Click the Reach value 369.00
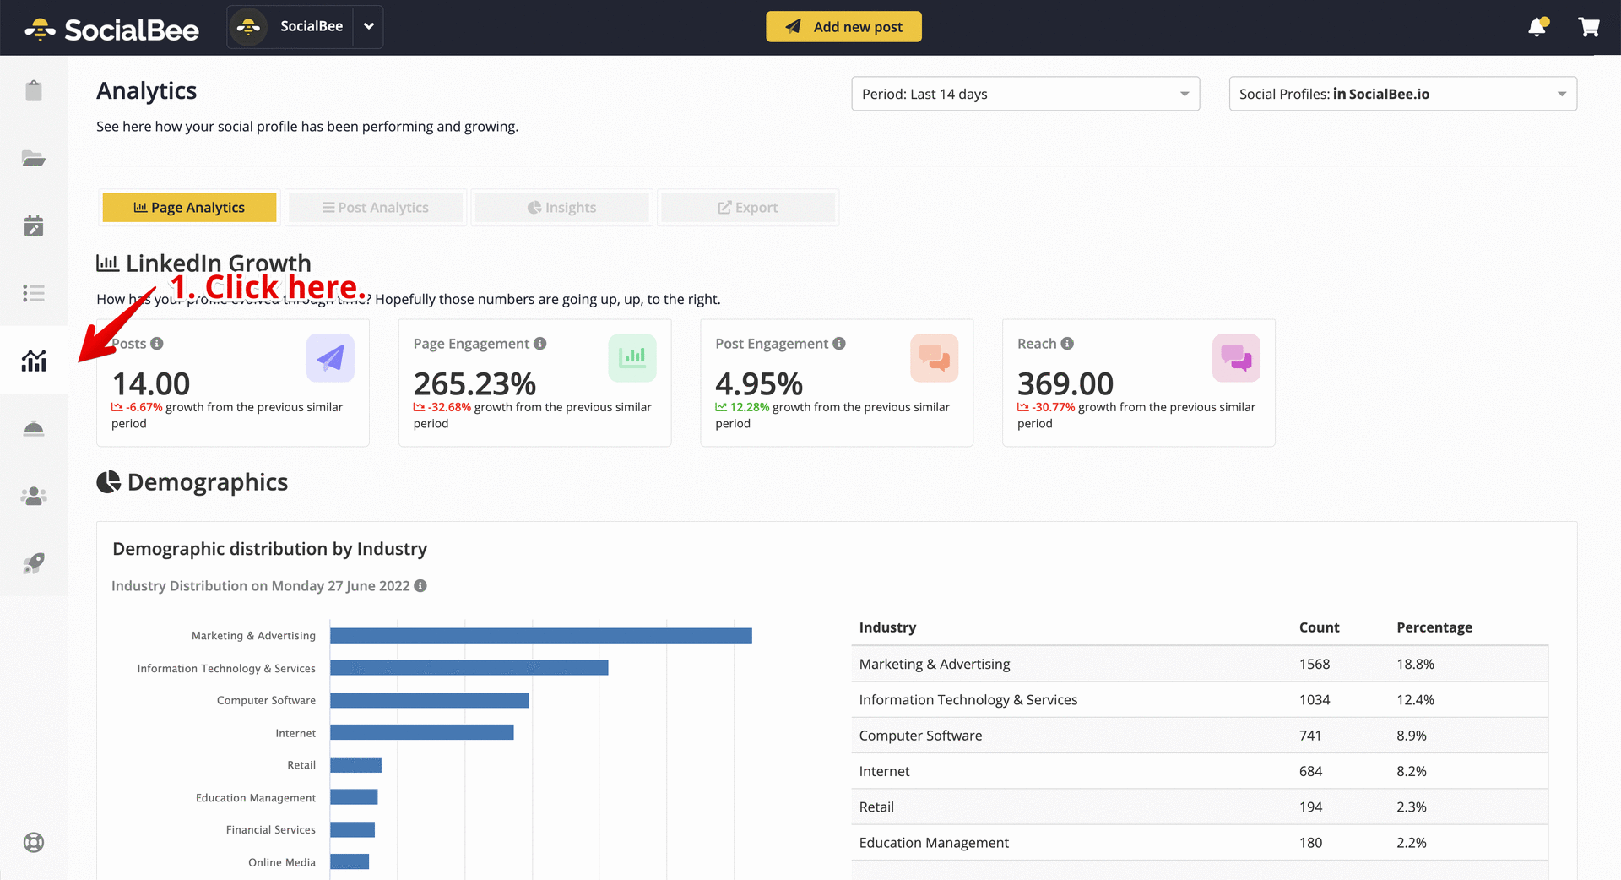Viewport: 1621px width, 880px height. click(x=1065, y=383)
